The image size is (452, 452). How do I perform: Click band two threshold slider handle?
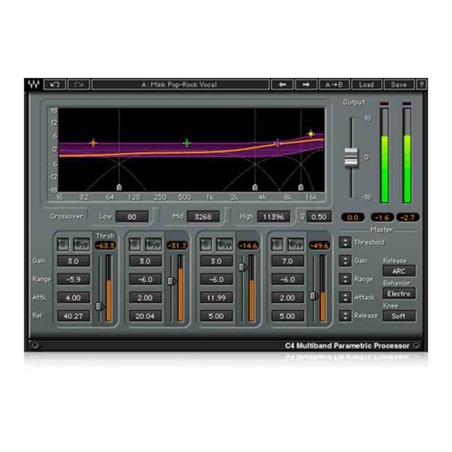point(172,281)
